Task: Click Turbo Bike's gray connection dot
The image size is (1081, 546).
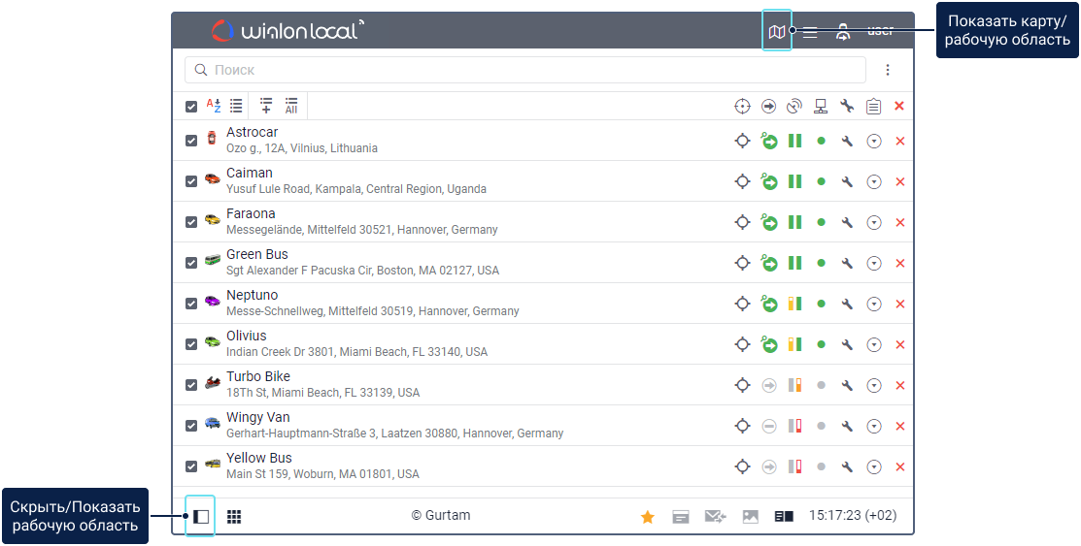Action: pyautogui.click(x=821, y=386)
